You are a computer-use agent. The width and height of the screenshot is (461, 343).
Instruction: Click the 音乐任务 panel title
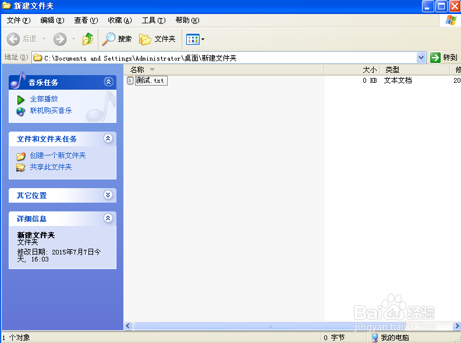tap(43, 82)
